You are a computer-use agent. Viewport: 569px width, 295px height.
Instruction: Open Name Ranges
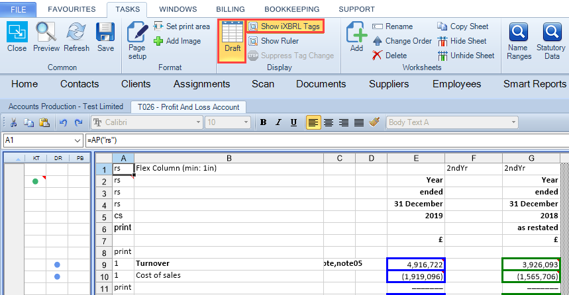(519, 40)
